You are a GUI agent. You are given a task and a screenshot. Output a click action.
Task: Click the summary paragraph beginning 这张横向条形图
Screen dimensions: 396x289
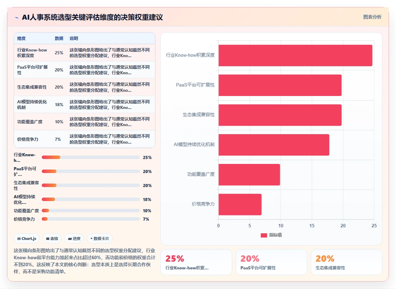coord(85,261)
